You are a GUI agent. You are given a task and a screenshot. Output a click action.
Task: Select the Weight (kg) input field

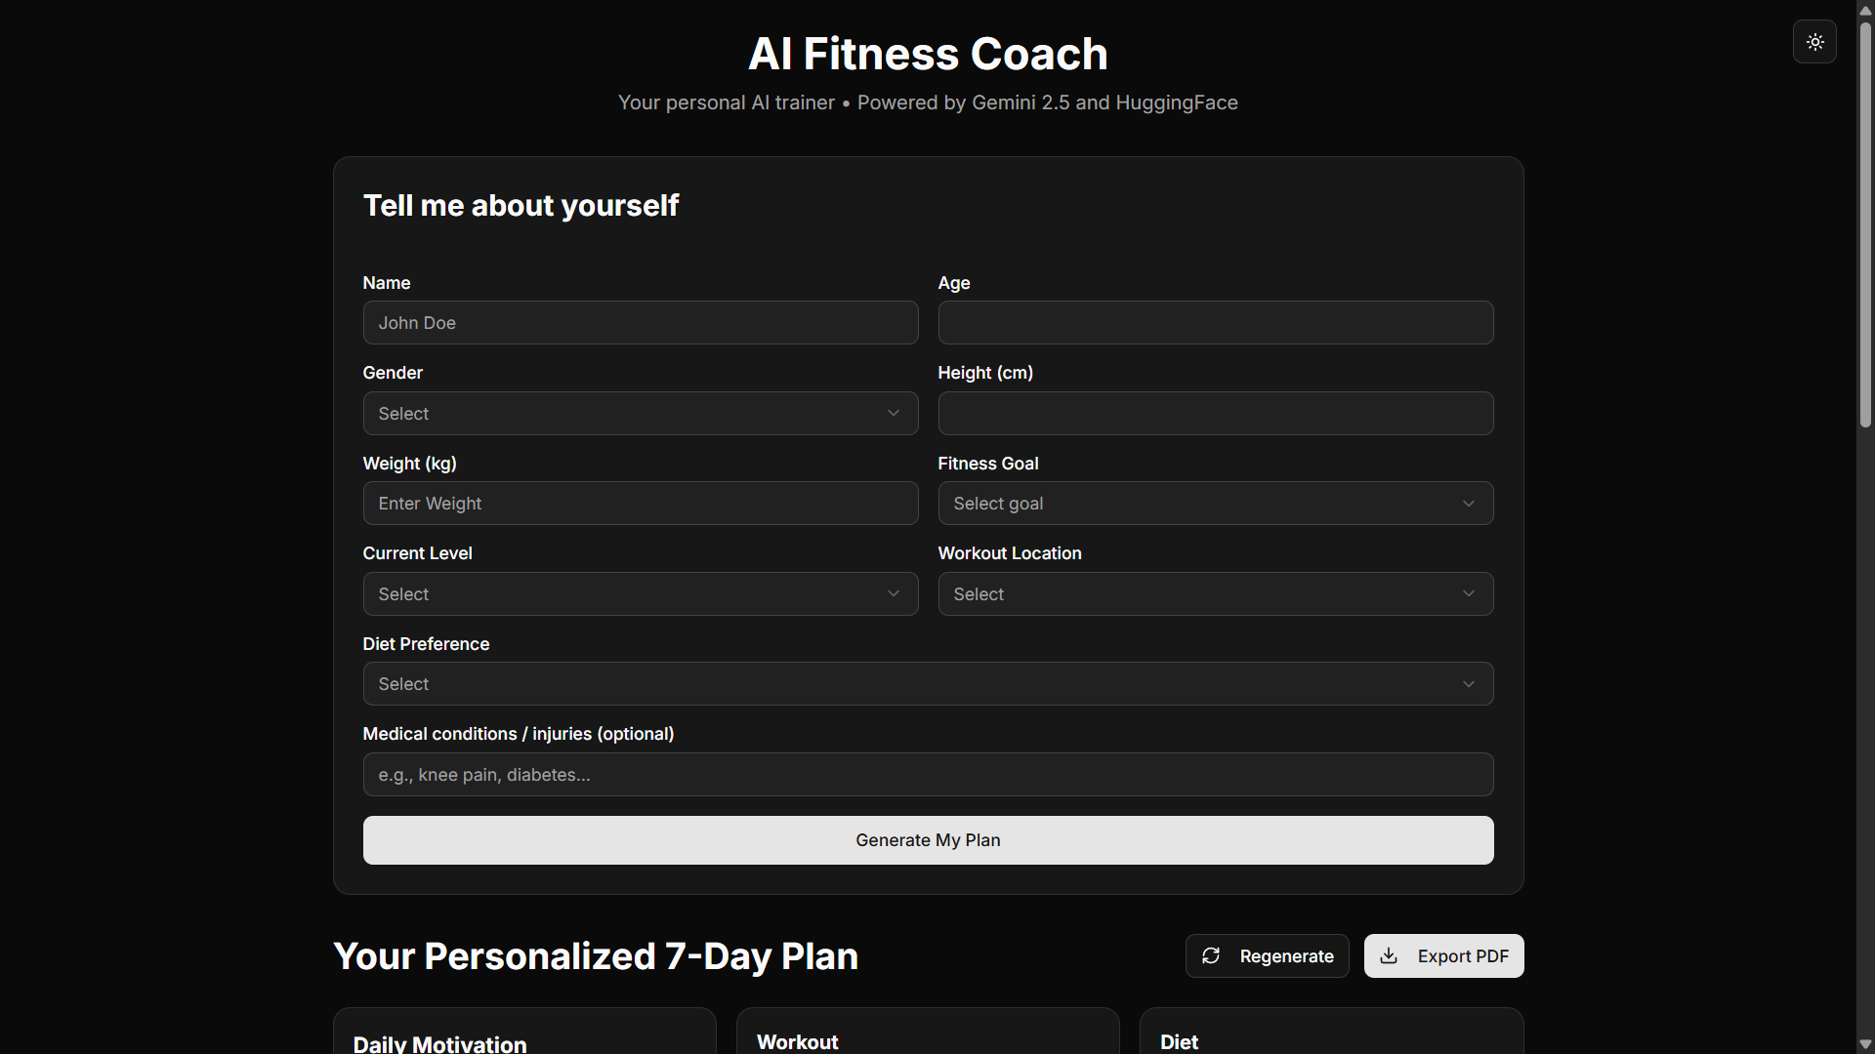[640, 504]
